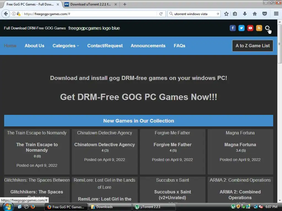The image size is (282, 211).
Task: Open the Contact/Request page
Action: [x=105, y=46]
